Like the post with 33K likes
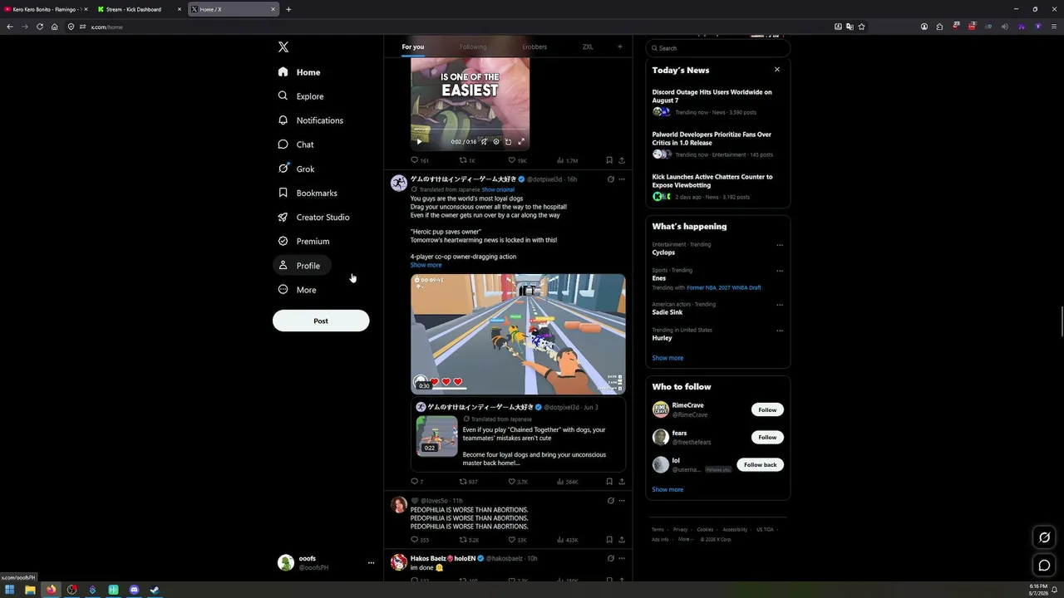The width and height of the screenshot is (1064, 598). (517, 540)
